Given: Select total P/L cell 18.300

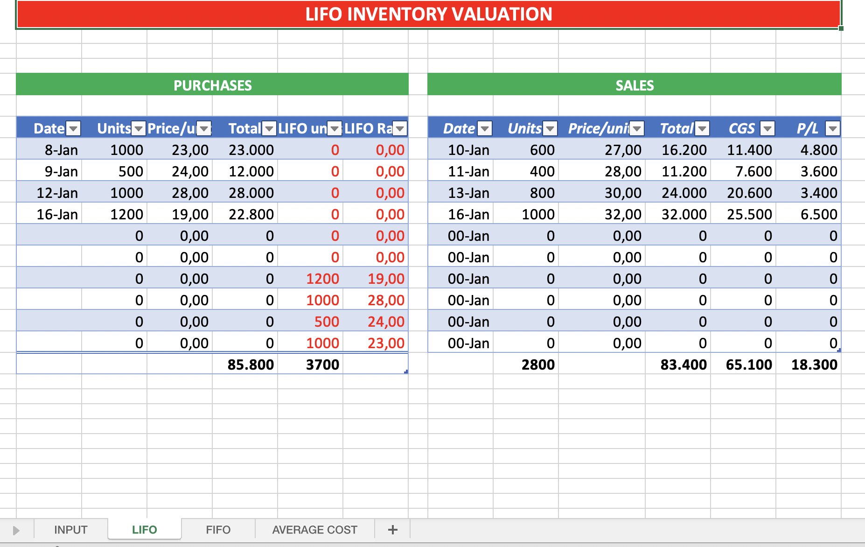Looking at the screenshot, I should pos(809,365).
